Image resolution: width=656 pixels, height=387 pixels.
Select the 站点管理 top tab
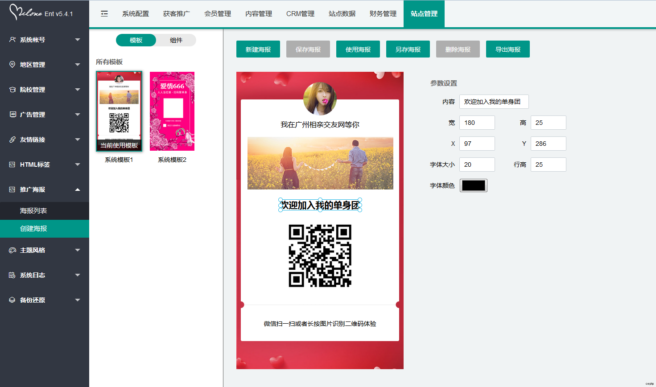pos(424,14)
